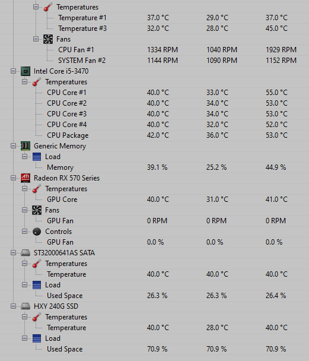Select the CPU Fan #1 row

[x=154, y=50]
